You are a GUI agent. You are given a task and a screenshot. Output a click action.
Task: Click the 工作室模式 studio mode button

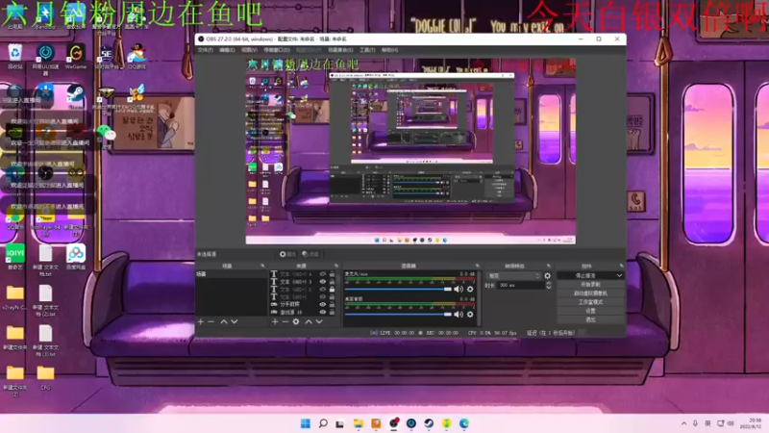coord(590,302)
